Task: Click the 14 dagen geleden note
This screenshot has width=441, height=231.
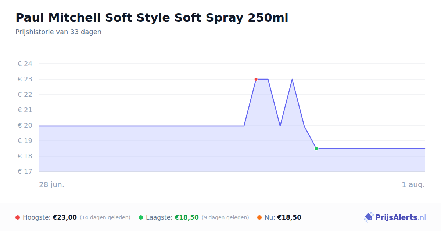Action: point(105,217)
